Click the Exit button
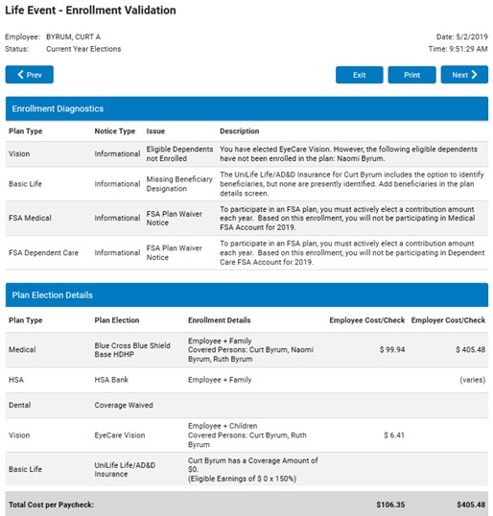The width and height of the screenshot is (493, 516). click(360, 75)
